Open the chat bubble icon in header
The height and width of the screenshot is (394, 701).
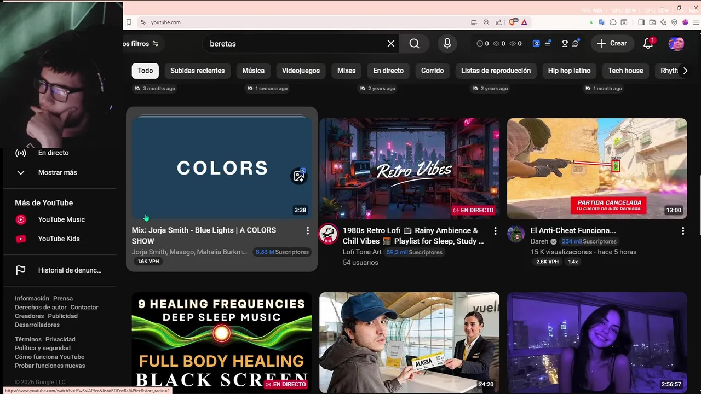(x=576, y=44)
